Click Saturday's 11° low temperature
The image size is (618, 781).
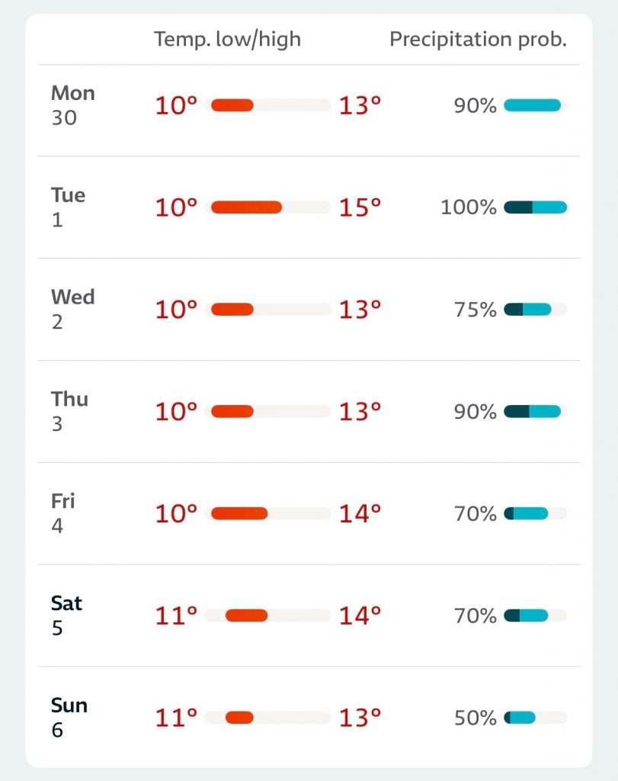pos(176,615)
